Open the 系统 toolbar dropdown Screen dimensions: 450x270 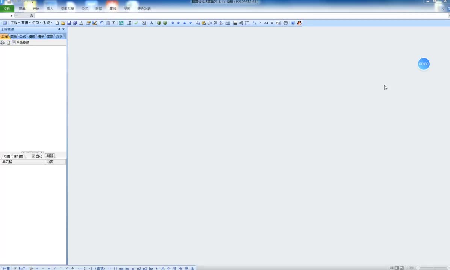(47, 23)
